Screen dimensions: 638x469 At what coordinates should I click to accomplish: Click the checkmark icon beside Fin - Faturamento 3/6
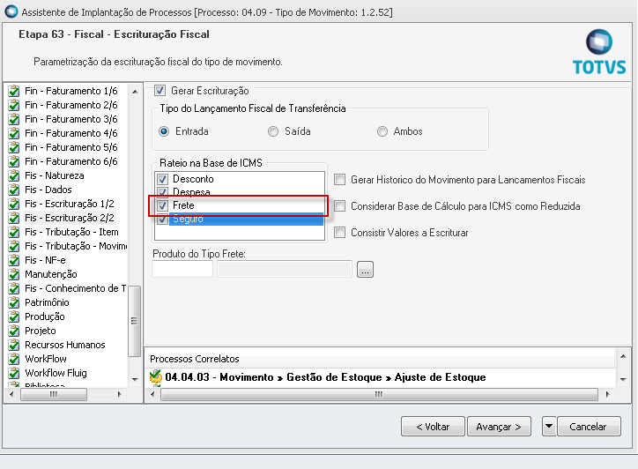point(14,119)
